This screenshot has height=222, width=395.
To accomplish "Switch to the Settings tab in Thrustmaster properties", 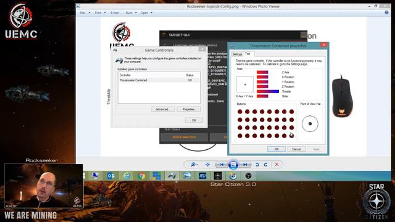I will tap(237, 54).
